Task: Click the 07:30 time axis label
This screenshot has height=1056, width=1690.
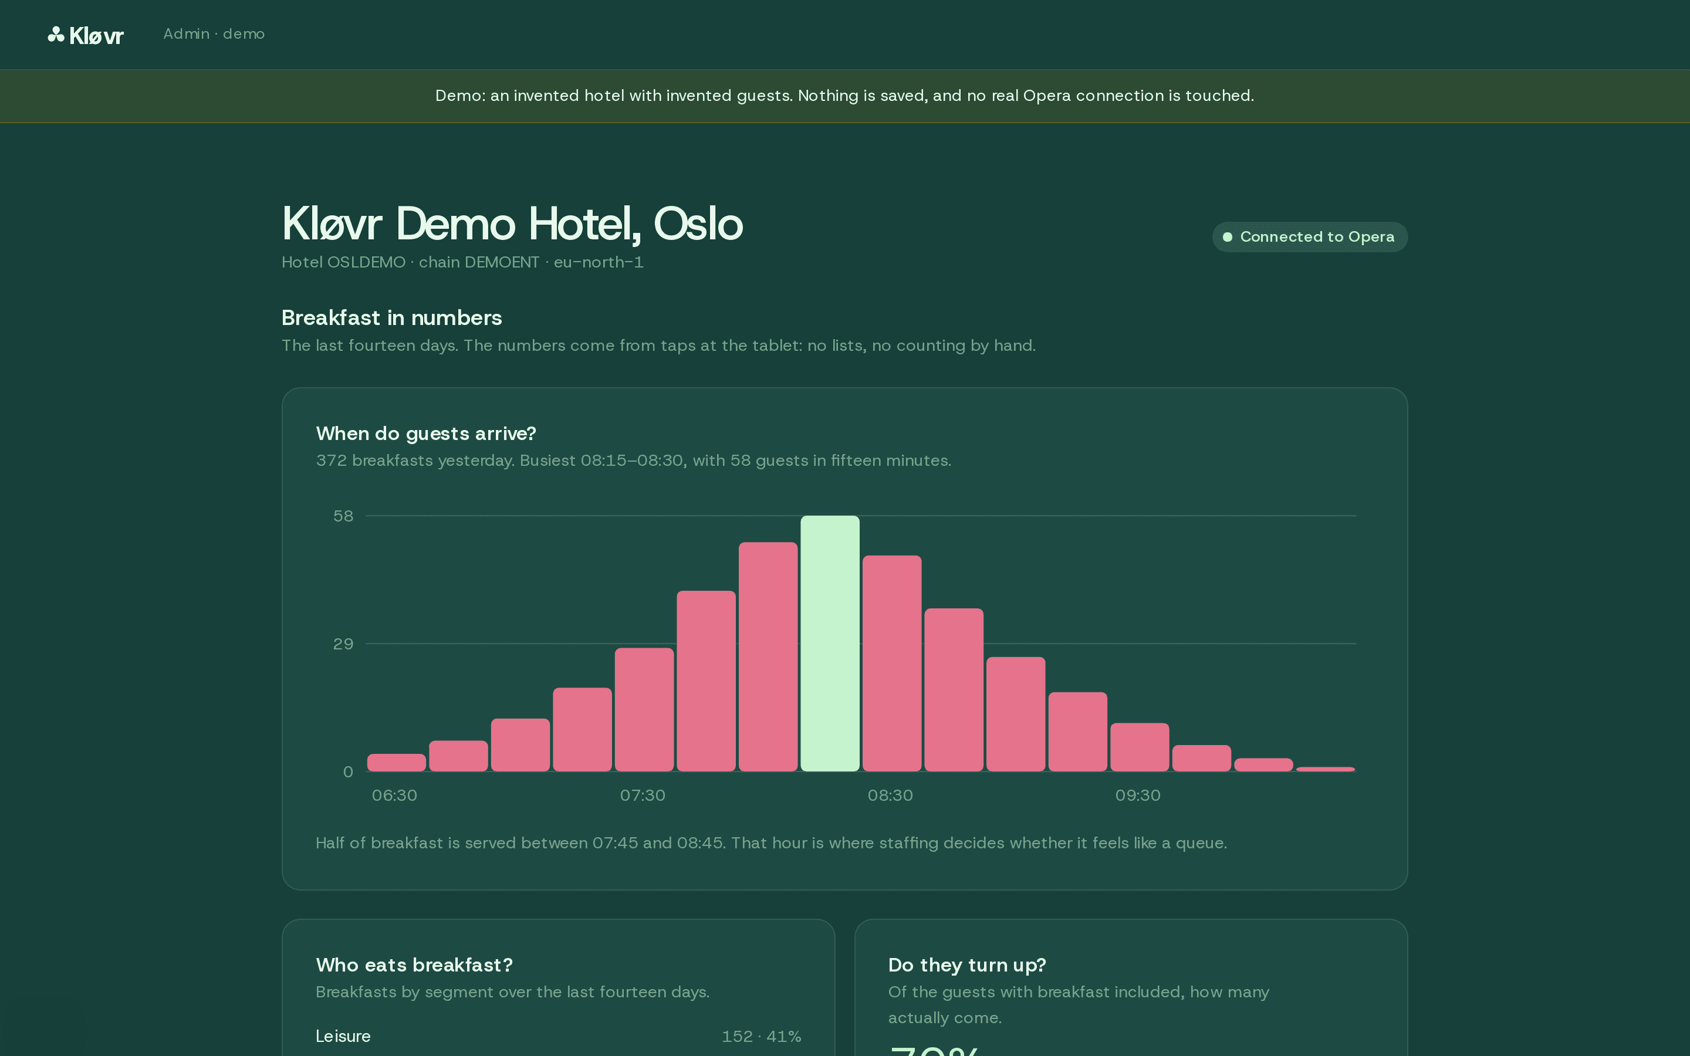Action: 643,796
